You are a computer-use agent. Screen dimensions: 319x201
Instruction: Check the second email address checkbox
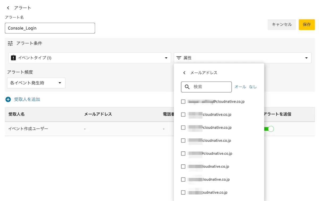pyautogui.click(x=183, y=115)
